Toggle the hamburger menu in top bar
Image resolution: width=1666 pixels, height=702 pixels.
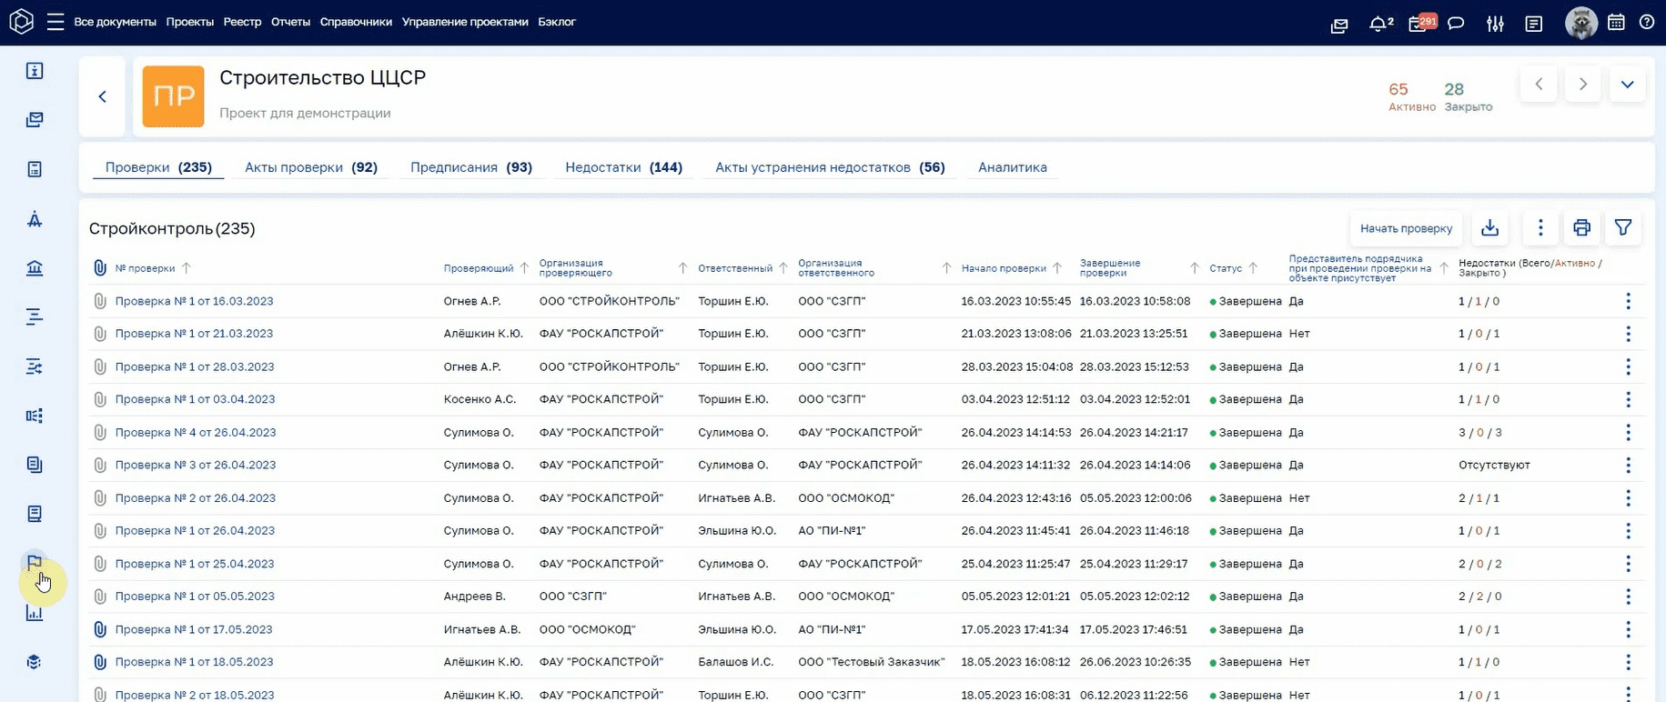pyautogui.click(x=56, y=22)
